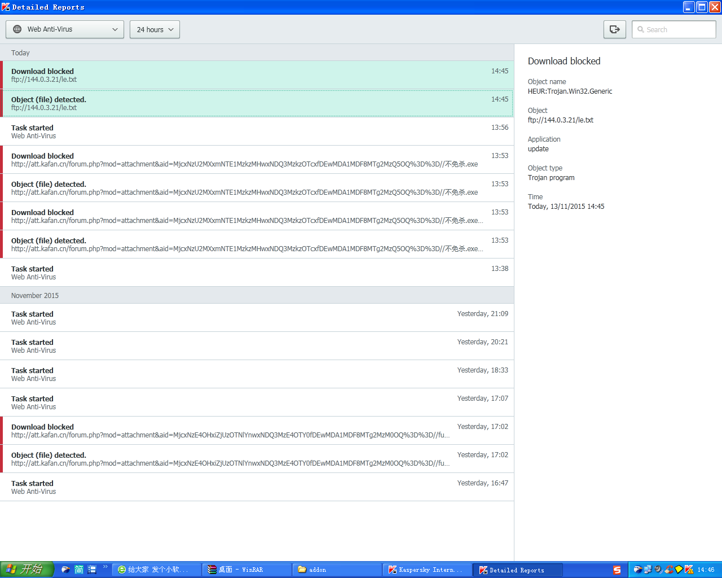Screen dimensions: 722x578
Task: Select Download blocked entry from Yesterday, 17:02
Action: (257, 431)
